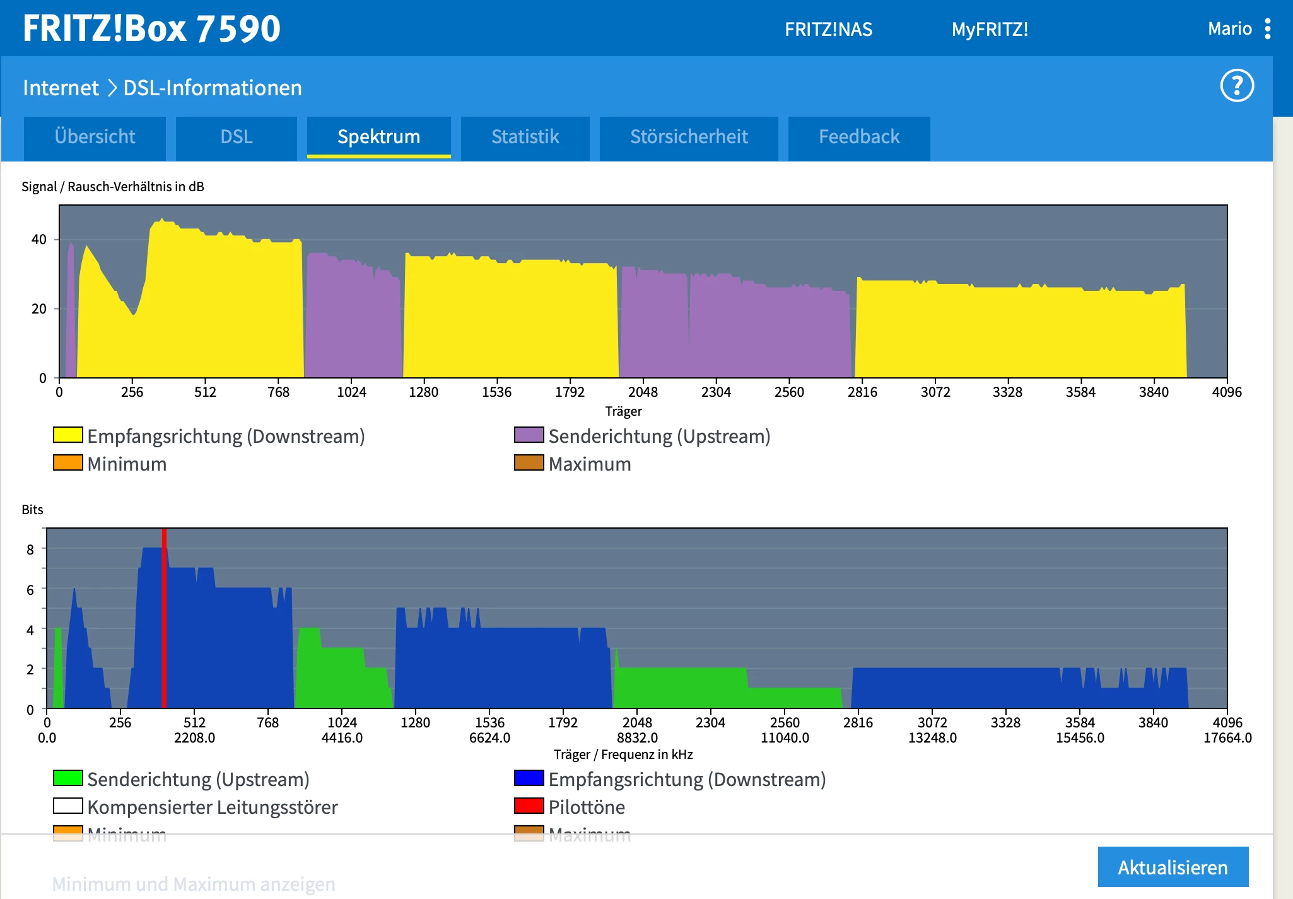Click the help question mark icon

(1237, 86)
